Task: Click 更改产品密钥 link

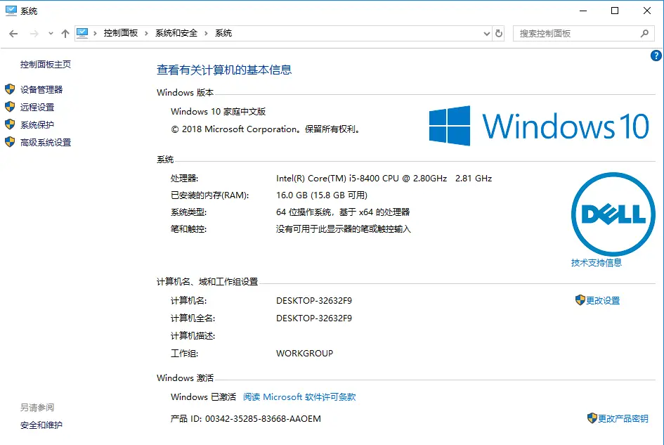Action: point(623,419)
